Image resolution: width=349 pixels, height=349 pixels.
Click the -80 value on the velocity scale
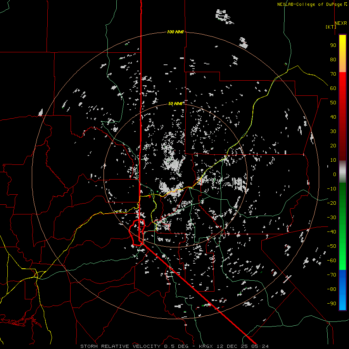[332, 289]
